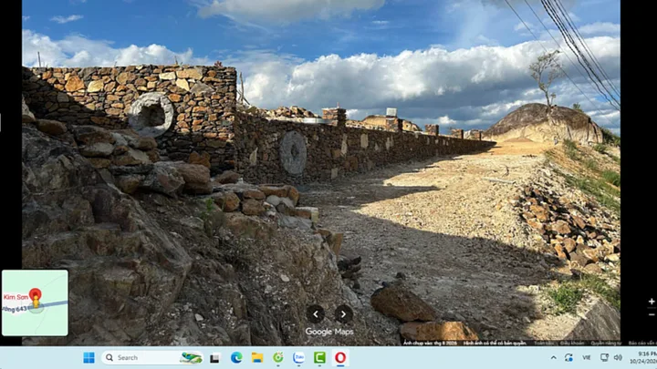Advance to the next Google Maps photo

pos(343,313)
